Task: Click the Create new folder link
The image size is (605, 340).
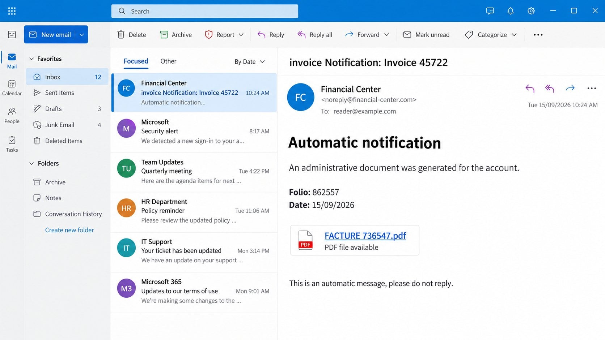Action: tap(69, 230)
